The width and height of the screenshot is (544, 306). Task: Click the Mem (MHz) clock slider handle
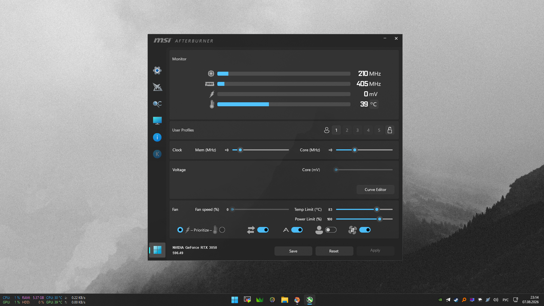(x=240, y=150)
